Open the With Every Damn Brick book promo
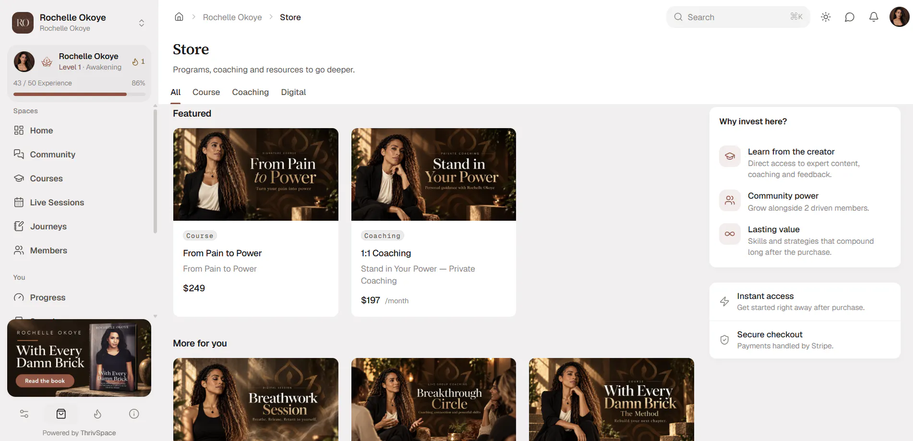The image size is (913, 441). 79,358
